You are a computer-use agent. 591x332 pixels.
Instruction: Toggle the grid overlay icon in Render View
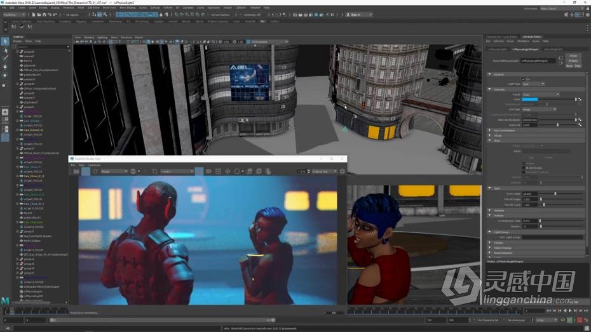tap(218, 171)
